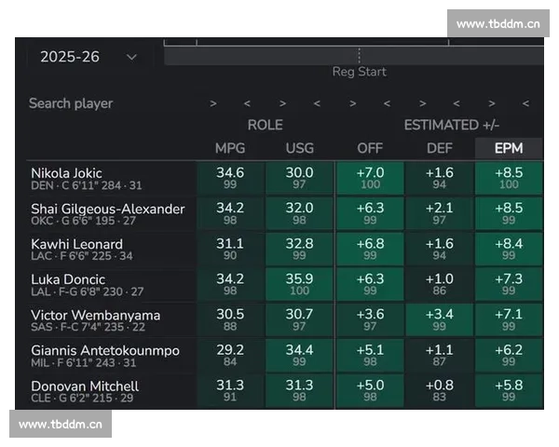Select the highlighted EPM column header
This screenshot has width=559, height=447.
click(509, 148)
